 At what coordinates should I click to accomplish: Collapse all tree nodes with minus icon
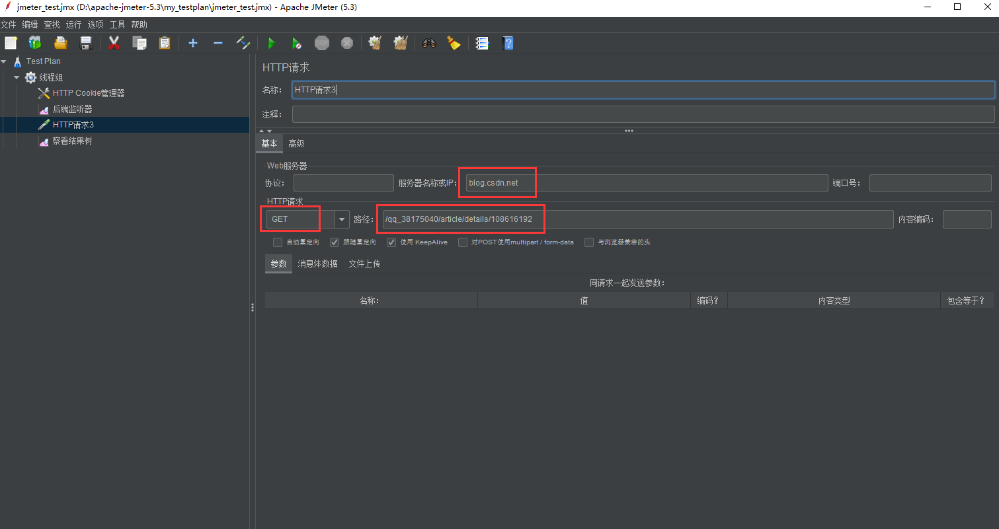click(x=218, y=43)
